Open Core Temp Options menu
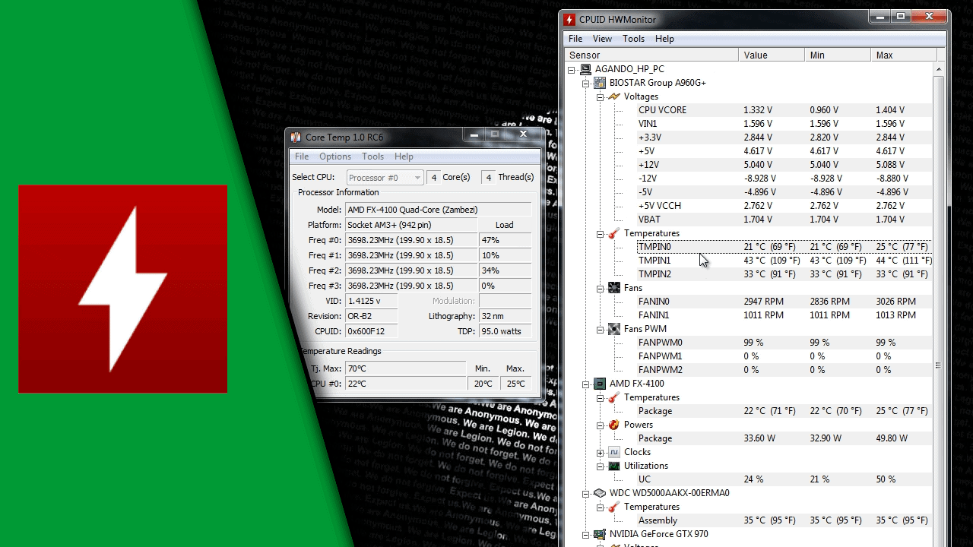973x547 pixels. click(x=335, y=157)
